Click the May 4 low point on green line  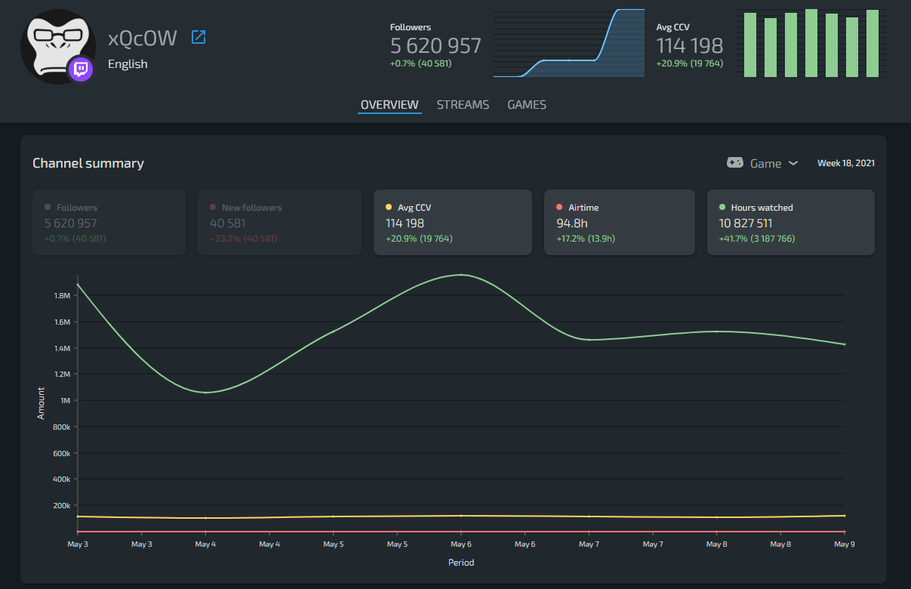206,393
